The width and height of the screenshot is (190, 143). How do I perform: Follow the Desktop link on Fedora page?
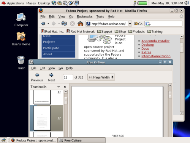(x=147, y=45)
